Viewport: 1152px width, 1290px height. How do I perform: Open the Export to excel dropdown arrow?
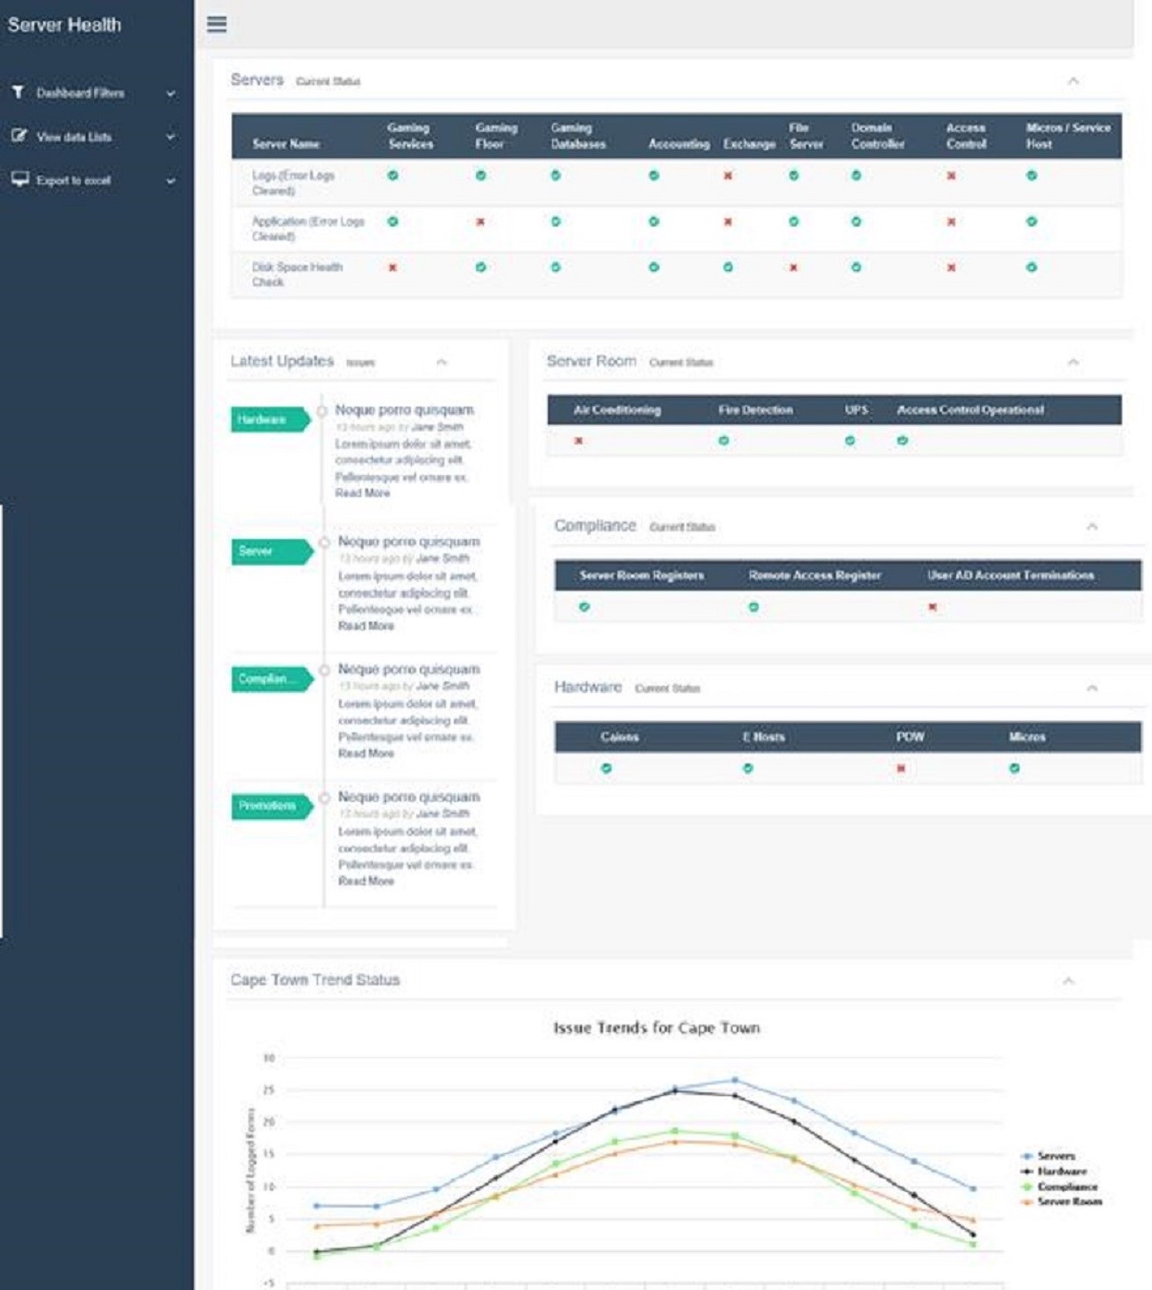click(x=170, y=181)
